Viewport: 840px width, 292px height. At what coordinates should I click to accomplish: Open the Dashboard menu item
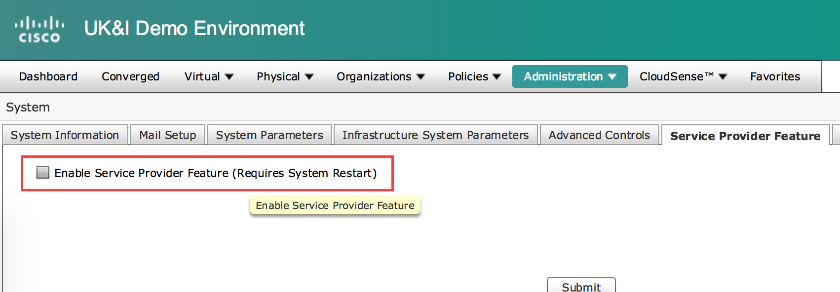tap(48, 76)
